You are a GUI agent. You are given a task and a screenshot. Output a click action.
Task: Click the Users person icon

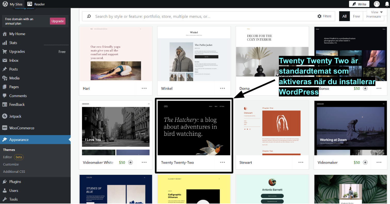(5, 191)
